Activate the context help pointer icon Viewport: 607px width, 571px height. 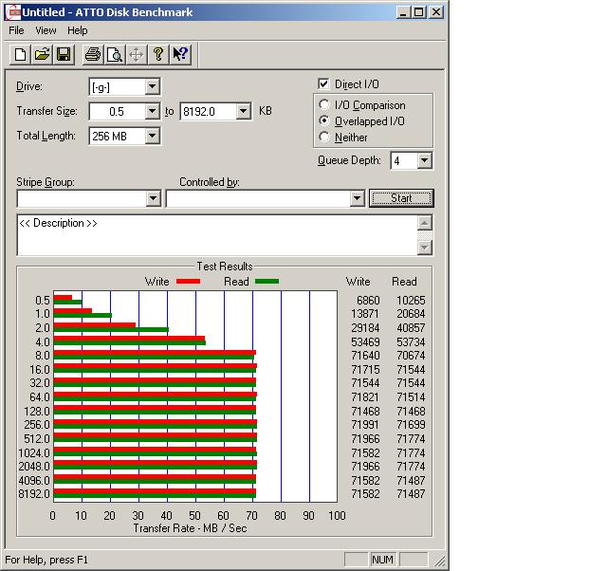point(180,54)
